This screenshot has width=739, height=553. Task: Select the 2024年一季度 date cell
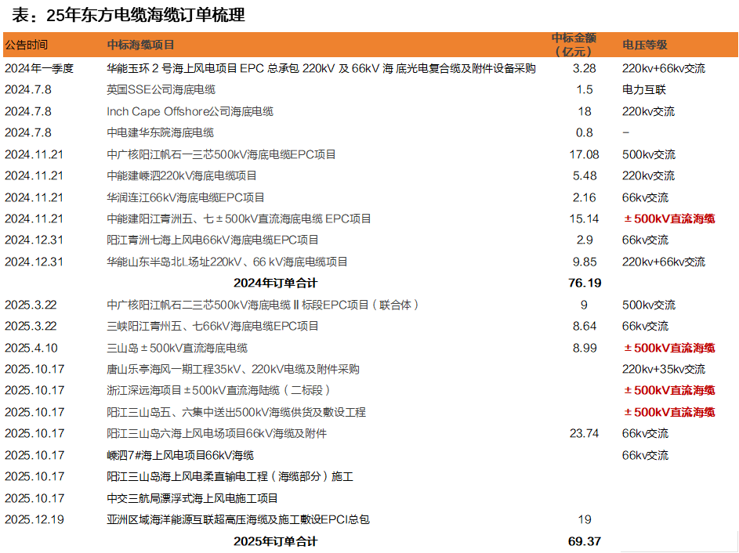click(x=39, y=69)
